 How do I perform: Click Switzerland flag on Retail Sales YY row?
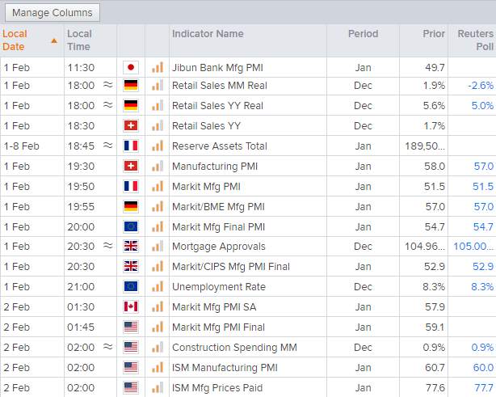click(x=131, y=125)
